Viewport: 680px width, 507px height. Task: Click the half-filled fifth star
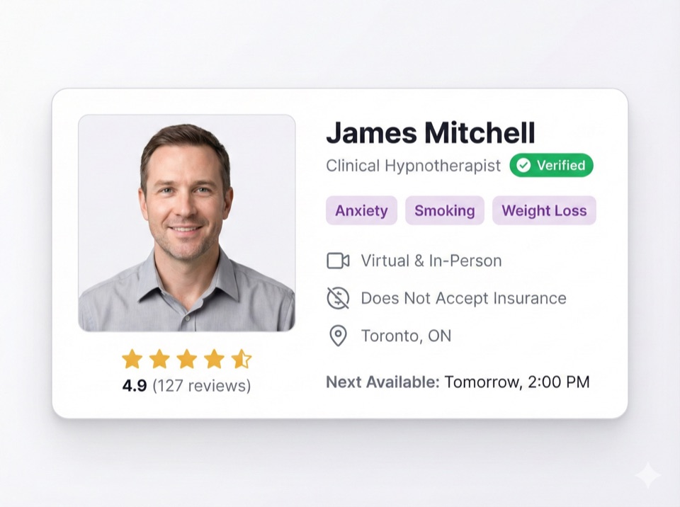(241, 359)
